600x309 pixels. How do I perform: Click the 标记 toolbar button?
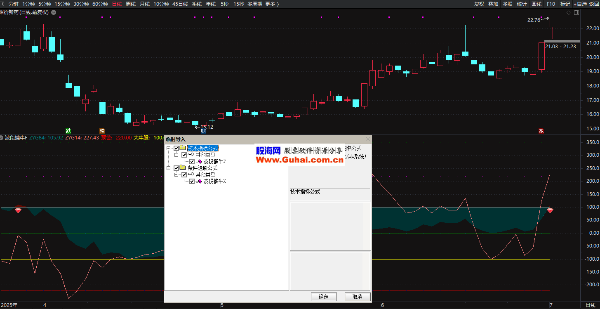(565, 4)
